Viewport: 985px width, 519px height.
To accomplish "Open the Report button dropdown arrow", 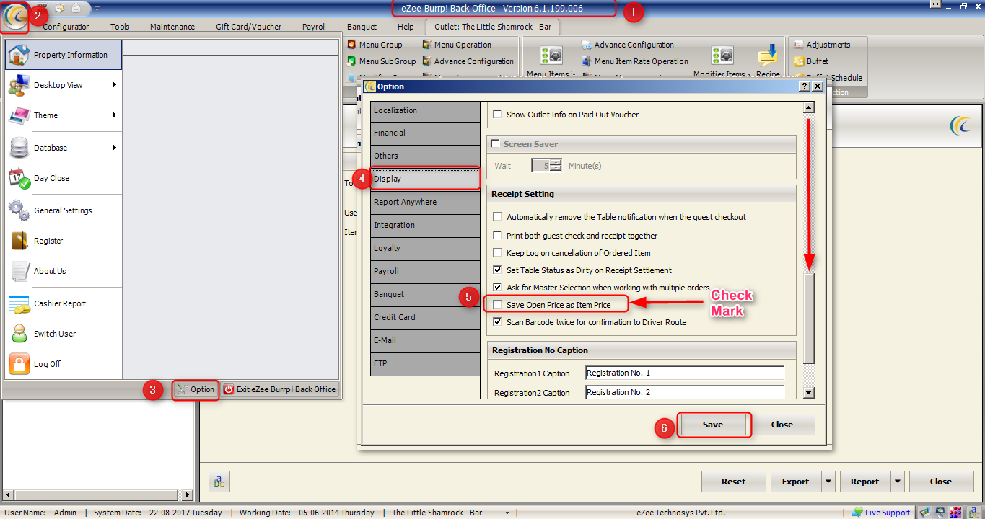I will [898, 482].
